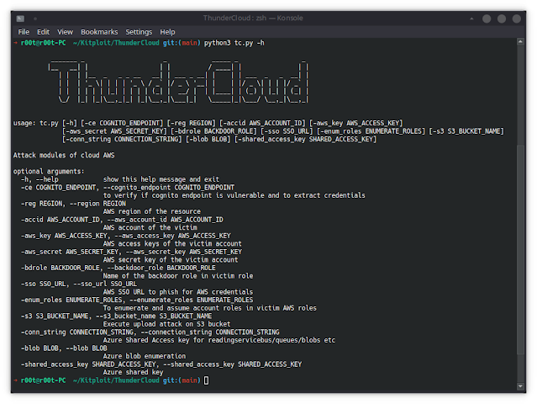This screenshot has height=404, width=537.
Task: Click the 'optional arguments:' heading
Action: [49, 172]
